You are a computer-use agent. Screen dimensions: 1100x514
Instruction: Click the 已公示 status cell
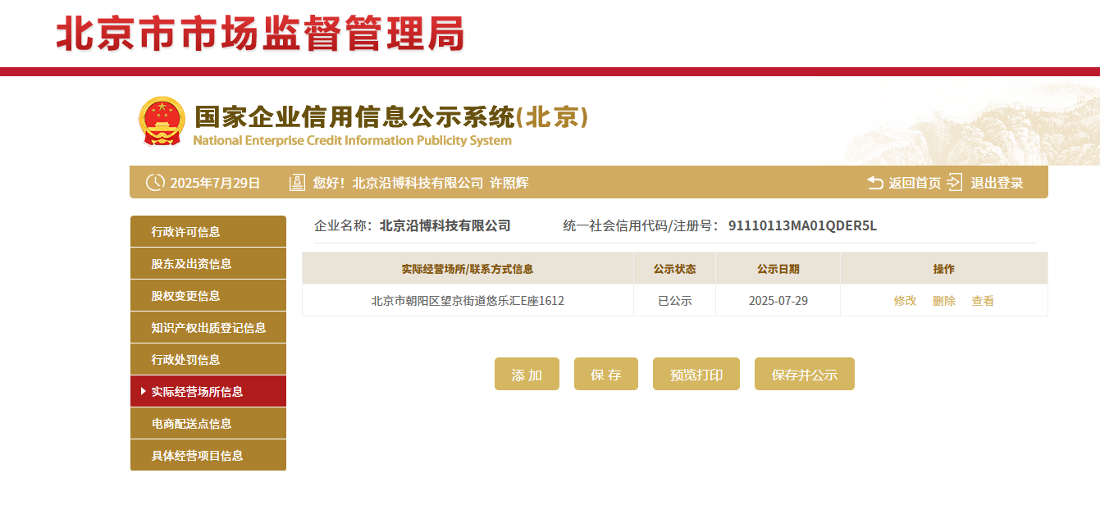[674, 301]
